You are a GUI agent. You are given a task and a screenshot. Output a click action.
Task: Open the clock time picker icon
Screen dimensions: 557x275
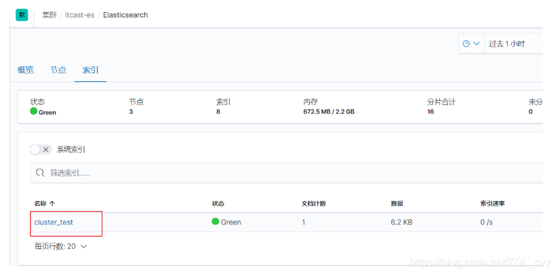[466, 44]
